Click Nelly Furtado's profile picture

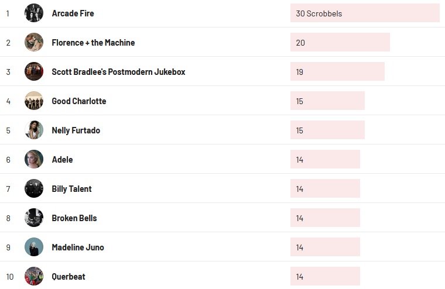(x=34, y=130)
